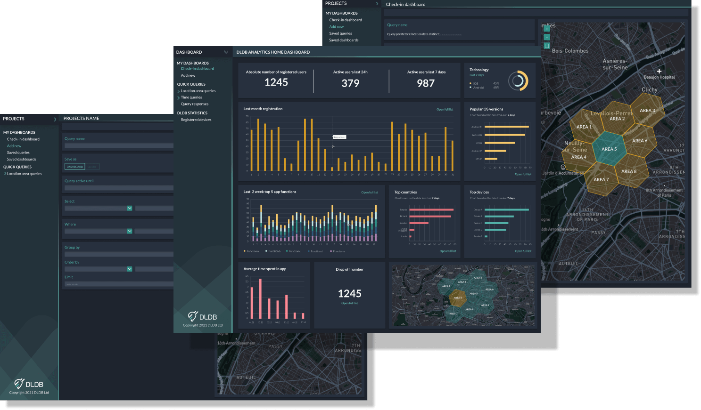Choose QUERY under Save as
This screenshot has width=701, height=410.
(92, 167)
